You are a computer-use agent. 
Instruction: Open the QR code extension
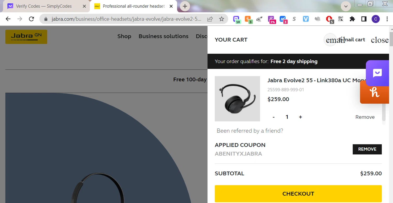(341, 19)
